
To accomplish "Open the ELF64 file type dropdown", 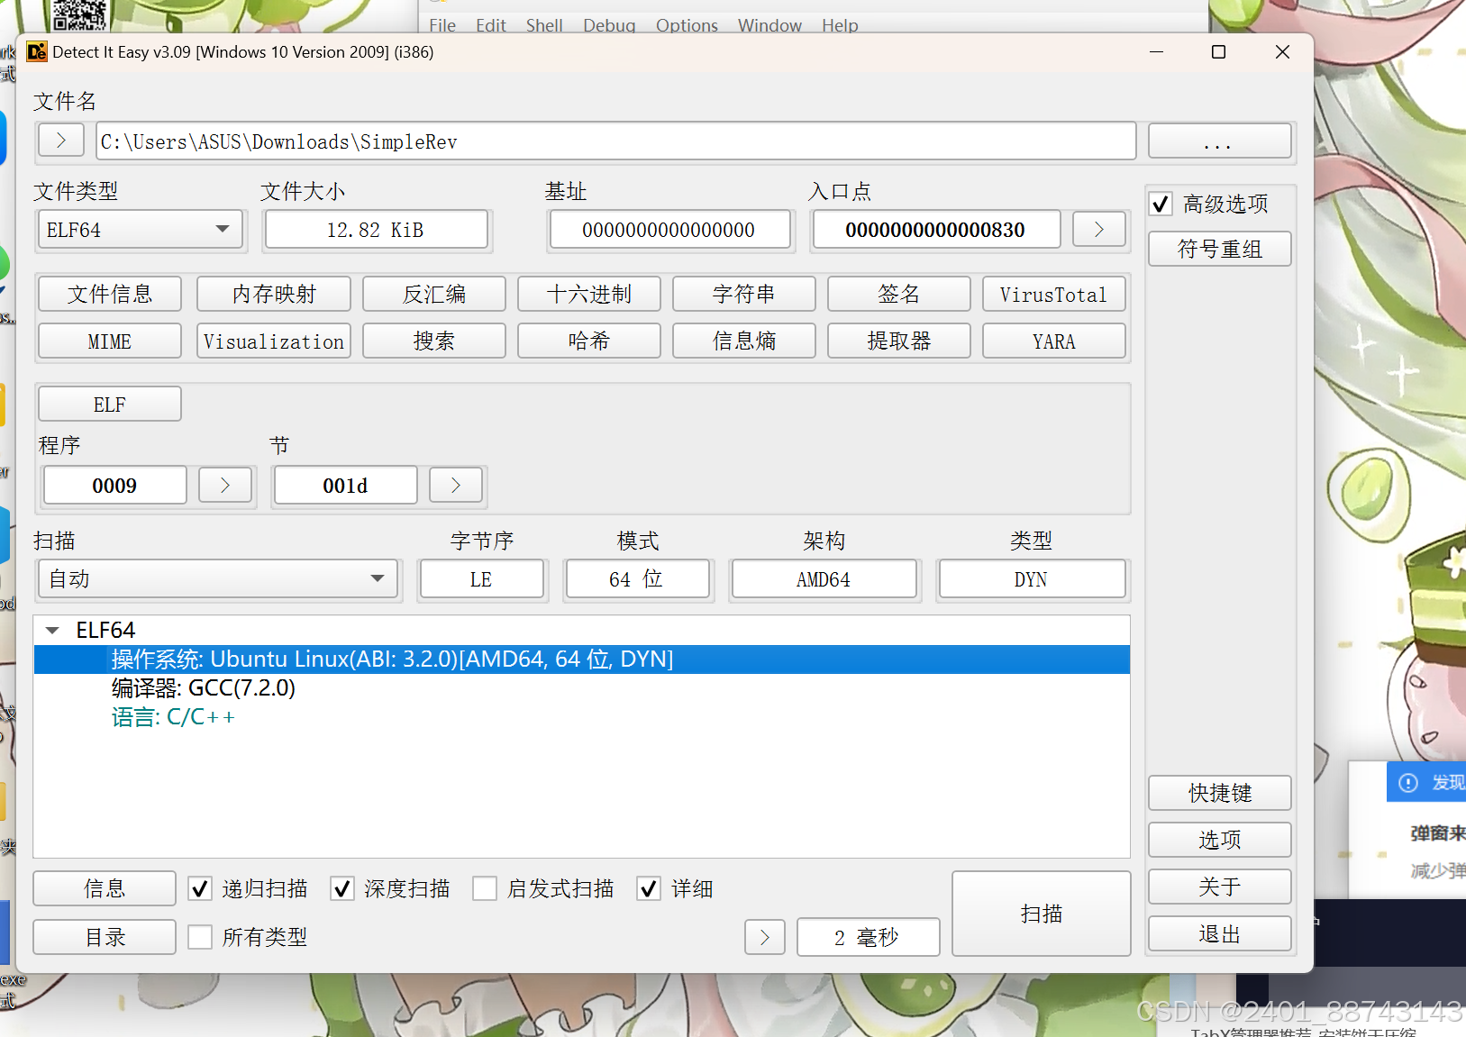I will pyautogui.click(x=140, y=230).
